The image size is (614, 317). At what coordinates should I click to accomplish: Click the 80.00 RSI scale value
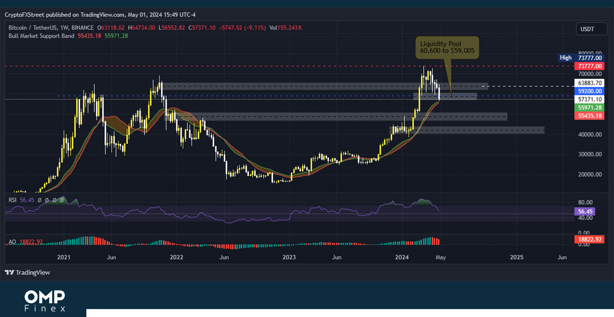point(585,202)
